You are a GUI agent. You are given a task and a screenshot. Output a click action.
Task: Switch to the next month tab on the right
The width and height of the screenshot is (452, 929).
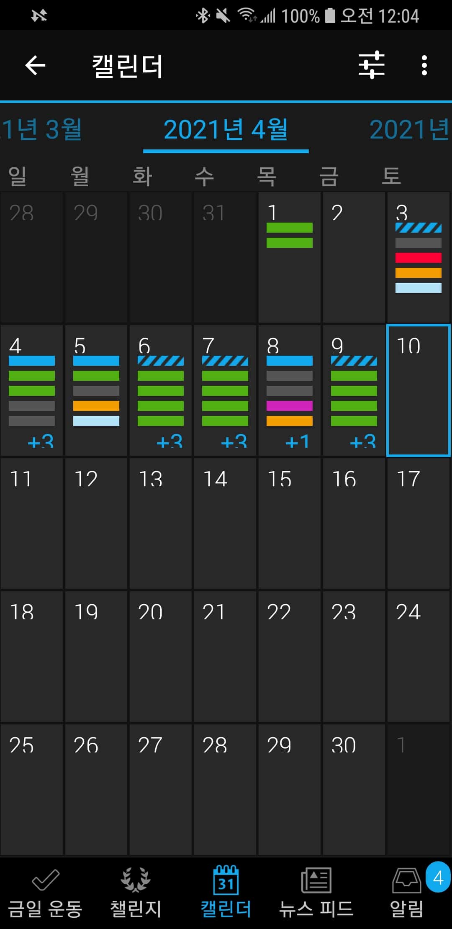409,130
